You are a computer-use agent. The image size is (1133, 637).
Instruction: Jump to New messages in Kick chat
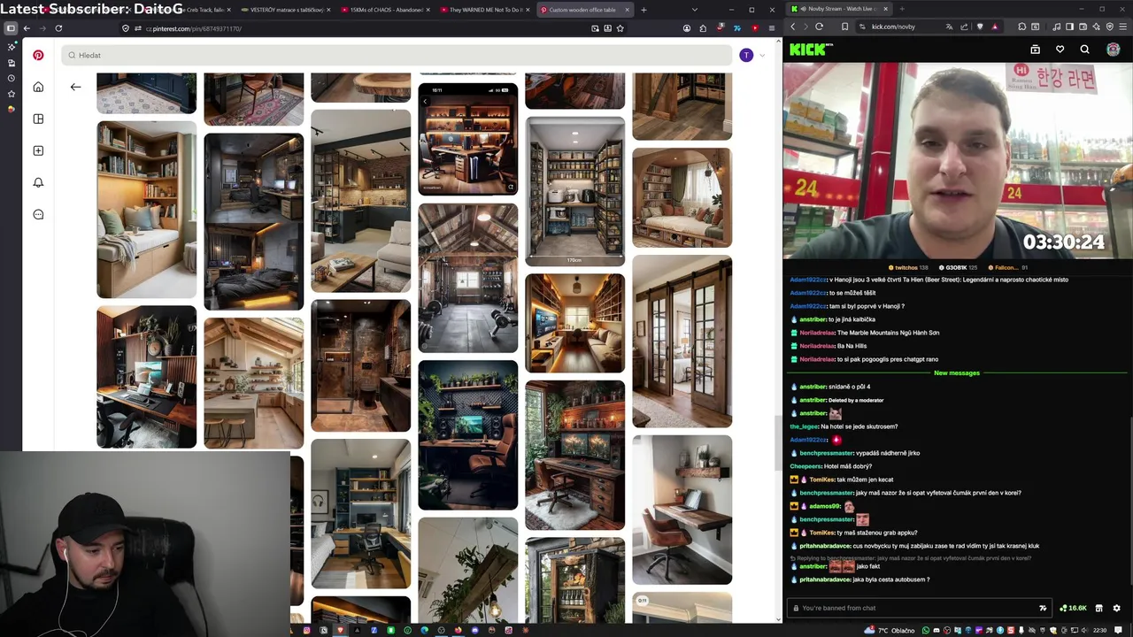[x=957, y=373]
